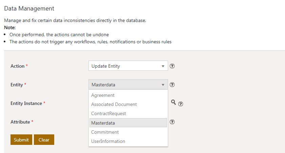The width and height of the screenshot is (285, 153).
Task: Click the help icon in the Entity Instance row
Action: (x=181, y=104)
